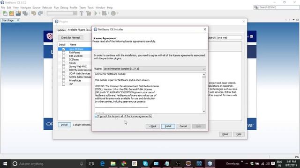Check the RESTful Web Services checkbox
This screenshot has height=168, width=300.
(64, 70)
